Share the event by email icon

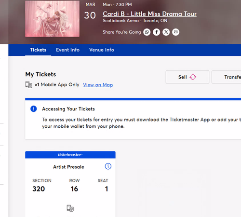[175, 32]
